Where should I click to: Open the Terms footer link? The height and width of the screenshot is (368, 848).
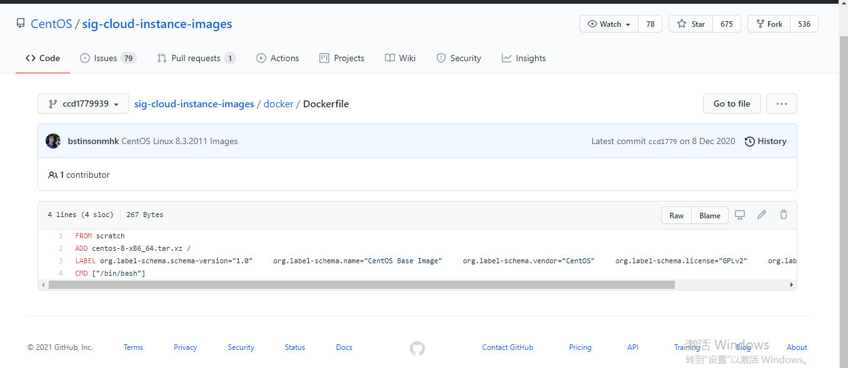133,347
